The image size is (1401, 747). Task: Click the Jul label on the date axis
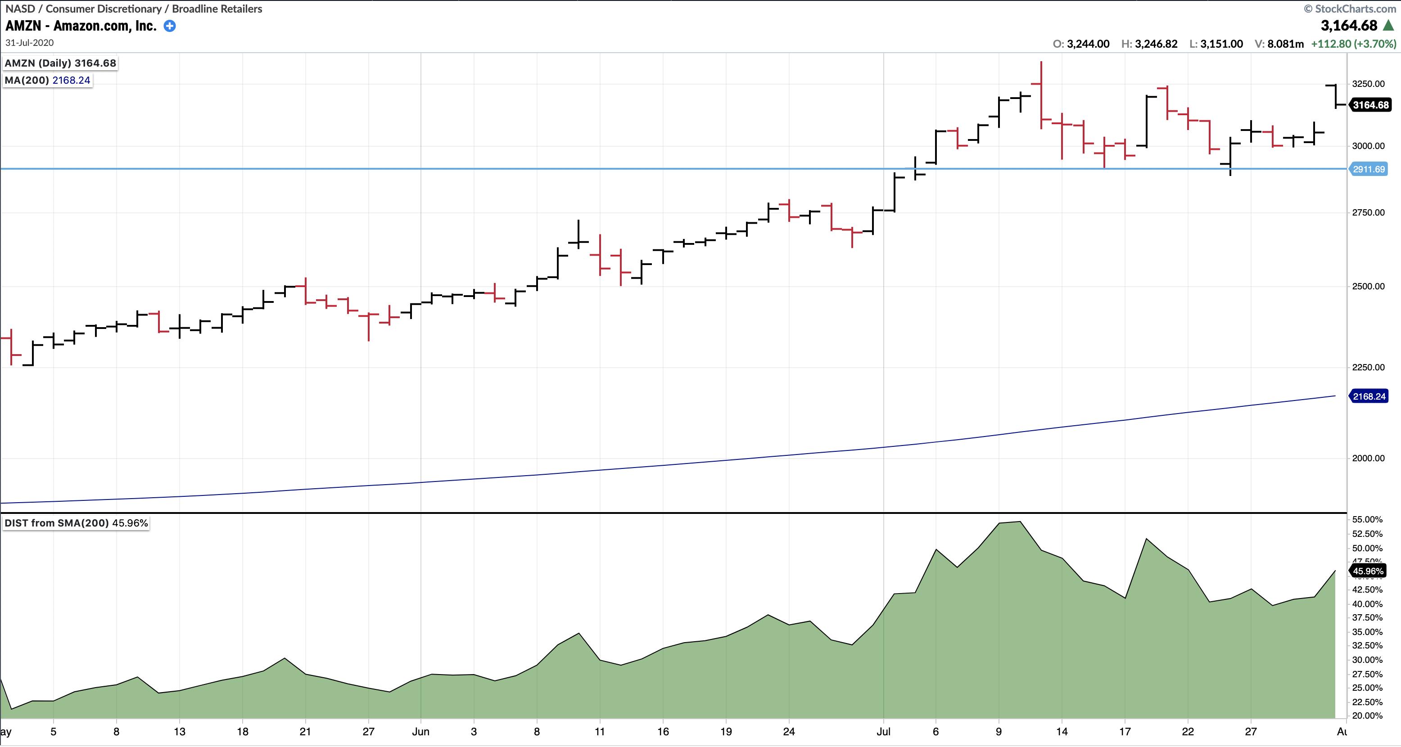tap(883, 732)
